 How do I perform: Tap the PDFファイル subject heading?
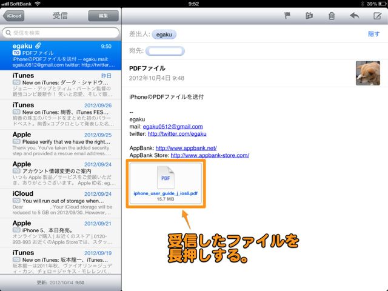147,69
